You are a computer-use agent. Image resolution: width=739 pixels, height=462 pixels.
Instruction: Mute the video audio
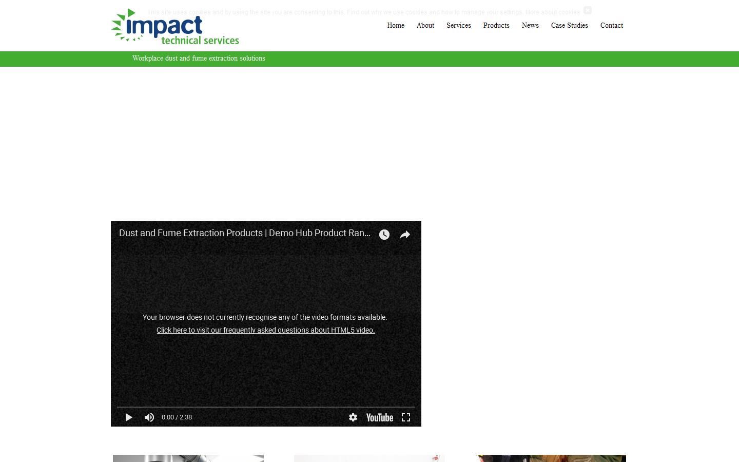pos(149,417)
